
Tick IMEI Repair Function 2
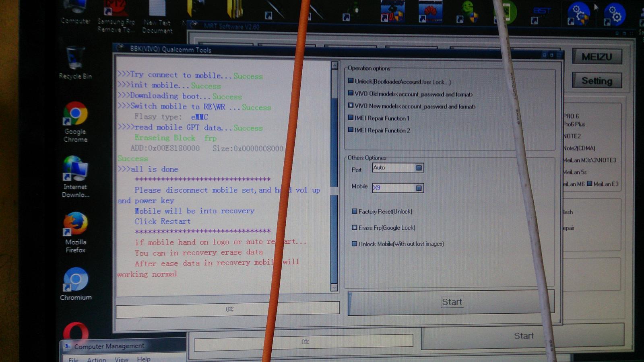coord(351,130)
